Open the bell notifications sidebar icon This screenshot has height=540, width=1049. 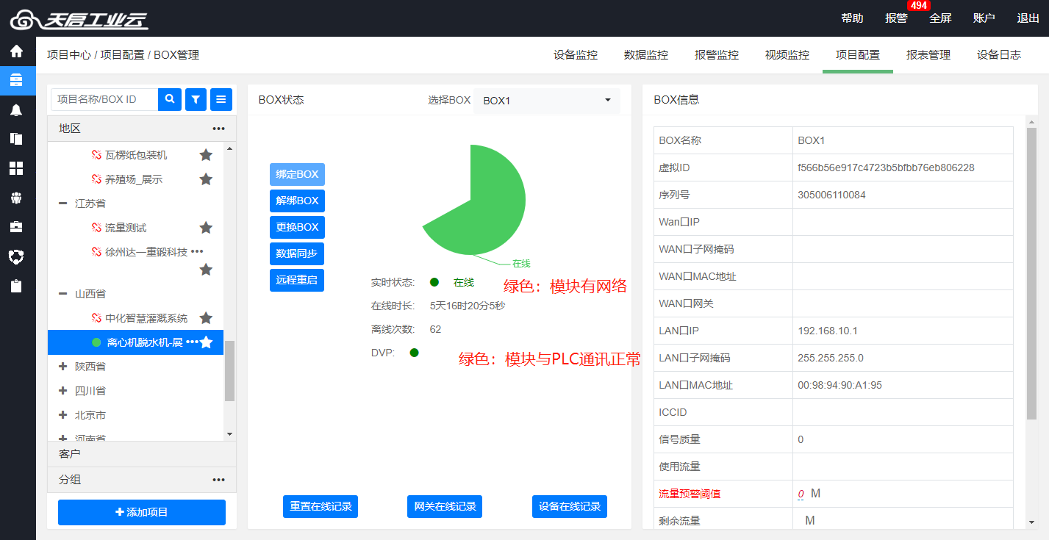pos(16,109)
